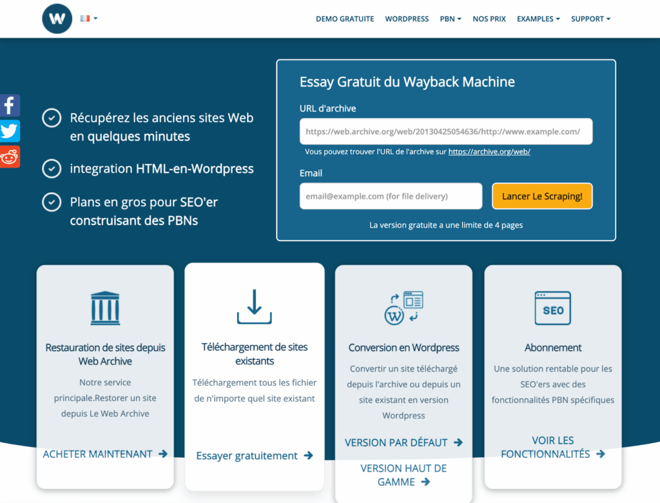
Task: Focus the Email input field
Action: point(391,196)
